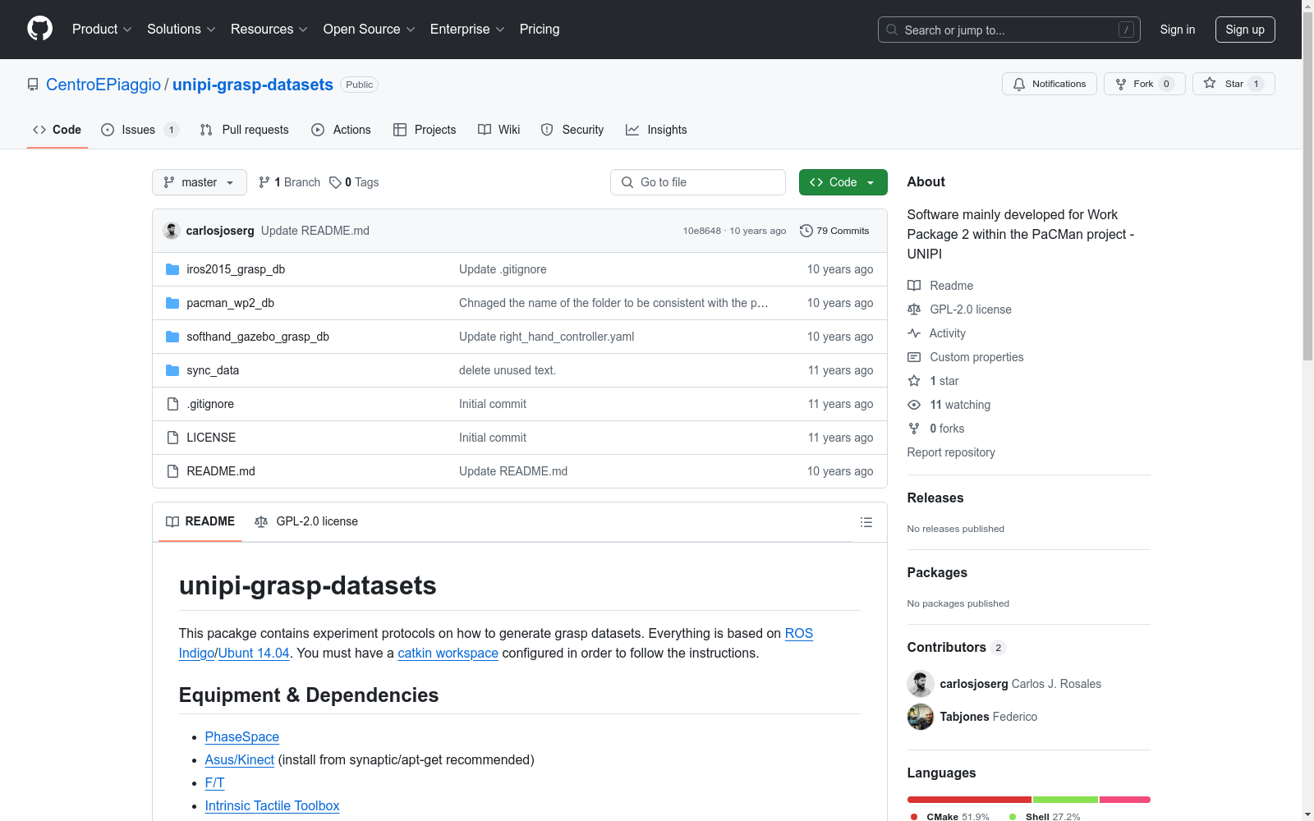This screenshot has width=1314, height=821.
Task: Click the CentroEPiaggio owner link
Action: [103, 85]
